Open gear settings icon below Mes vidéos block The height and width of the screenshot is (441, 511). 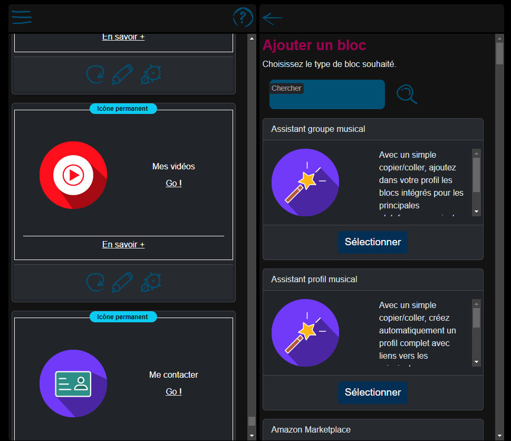(151, 283)
